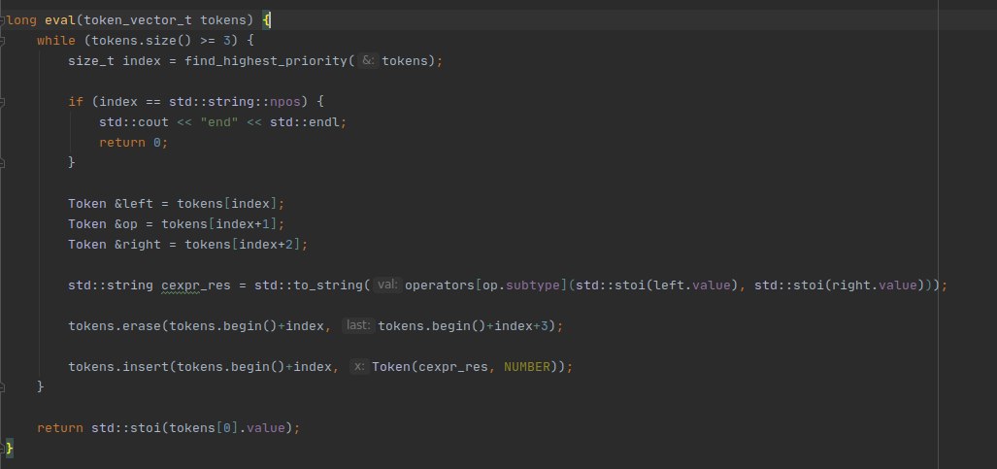The width and height of the screenshot is (997, 469).
Task: Click 'subtype' in op.subtype
Action: click(x=533, y=285)
